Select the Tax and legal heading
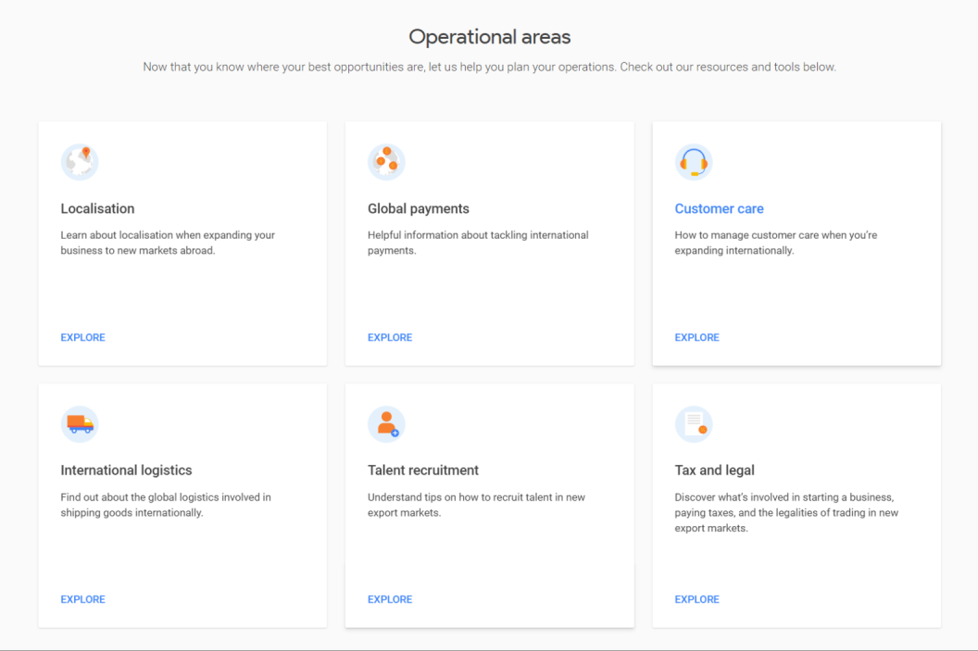Screen dimensions: 978x651 coord(714,469)
